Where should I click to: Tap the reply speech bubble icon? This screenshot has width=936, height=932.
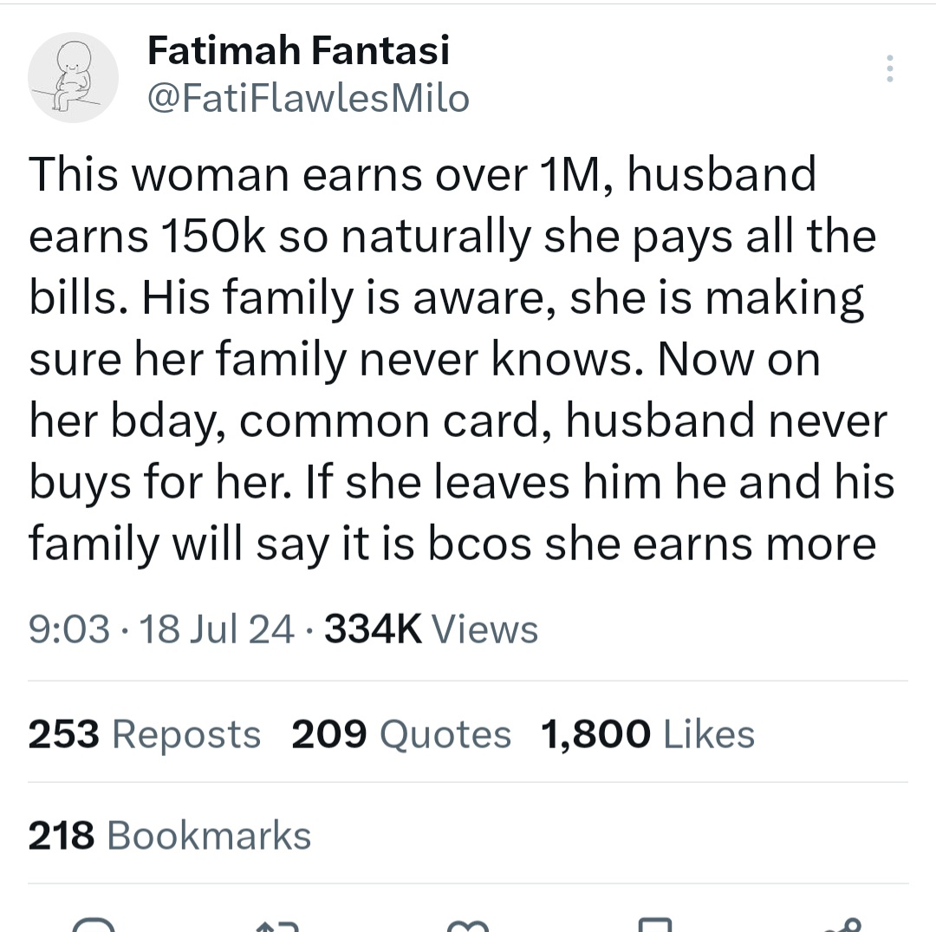coord(94,924)
